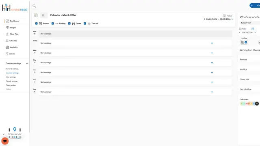Add a booking for Sun 15
This screenshot has width=260, height=146.
coord(212,92)
